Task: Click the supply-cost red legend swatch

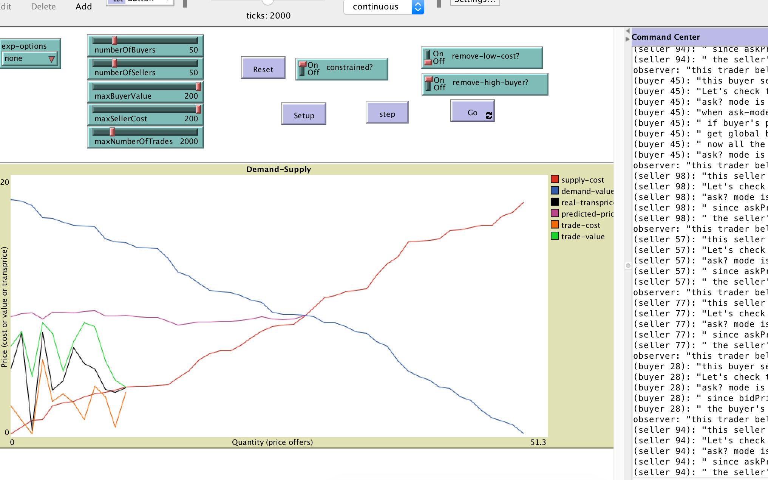Action: click(555, 179)
